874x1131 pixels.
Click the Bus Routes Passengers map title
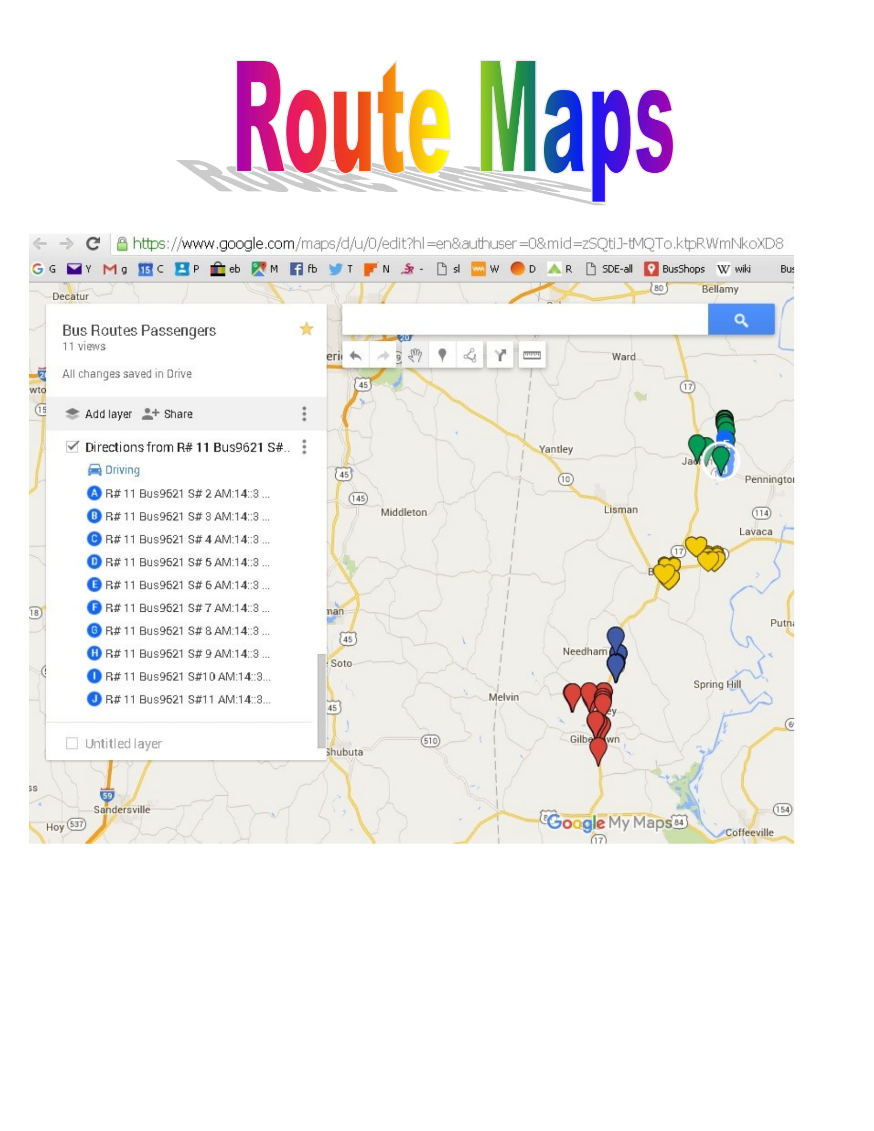139,331
